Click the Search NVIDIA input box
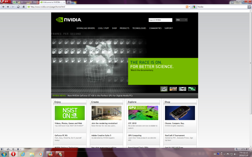Viewport: 252px width, 157px height. (160, 20)
